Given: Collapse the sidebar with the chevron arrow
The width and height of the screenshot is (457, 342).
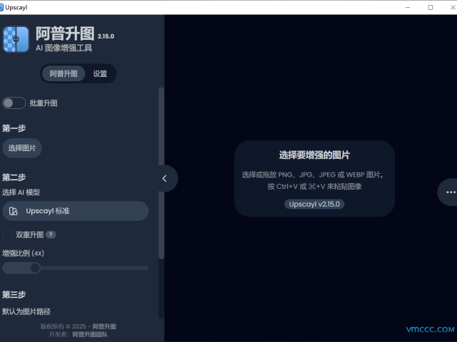Looking at the screenshot, I should (165, 178).
